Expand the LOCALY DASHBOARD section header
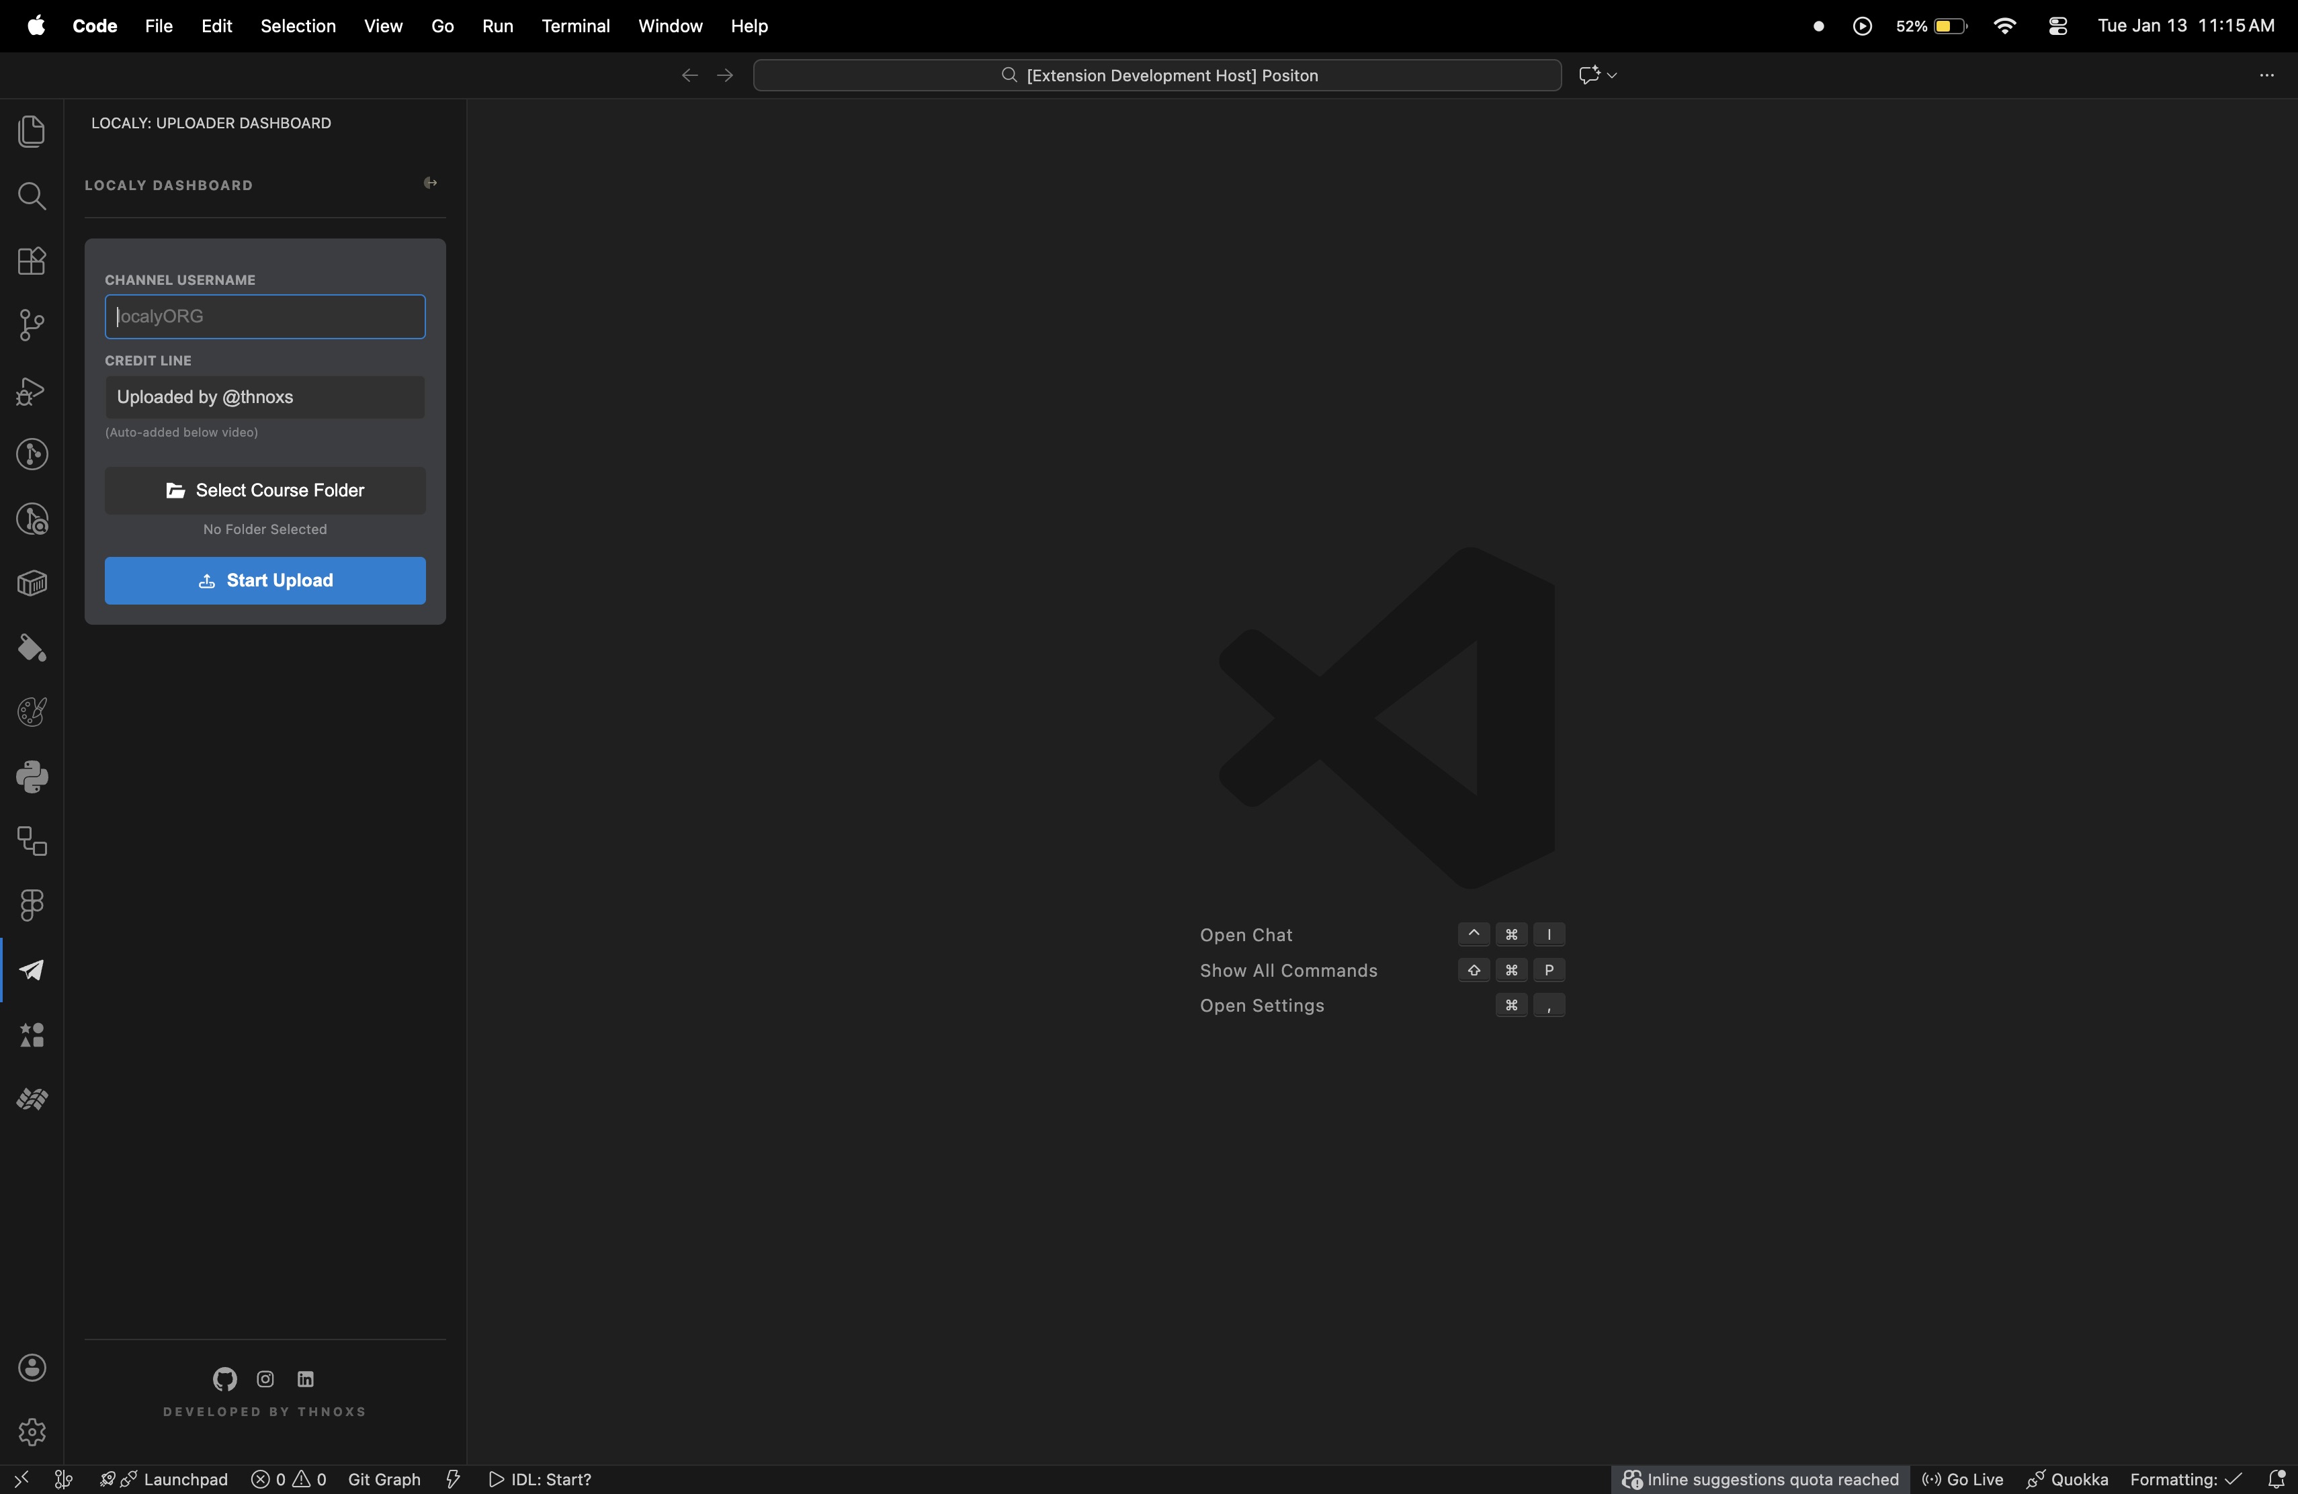The height and width of the screenshot is (1494, 2298). point(169,184)
